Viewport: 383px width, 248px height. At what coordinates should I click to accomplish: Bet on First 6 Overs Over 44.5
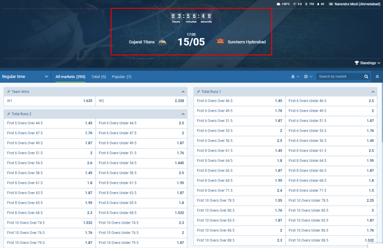50,123
